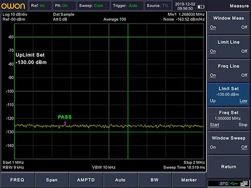251x188 pixels.
Task: Click the Ref -50 dBm label
Action: (x=14, y=20)
